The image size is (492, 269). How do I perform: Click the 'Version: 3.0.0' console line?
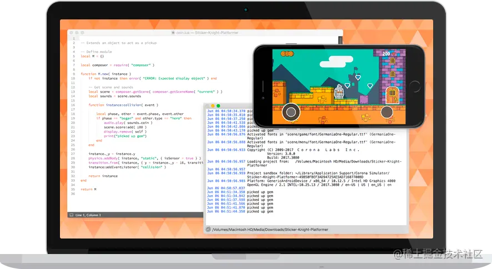coord(281,154)
